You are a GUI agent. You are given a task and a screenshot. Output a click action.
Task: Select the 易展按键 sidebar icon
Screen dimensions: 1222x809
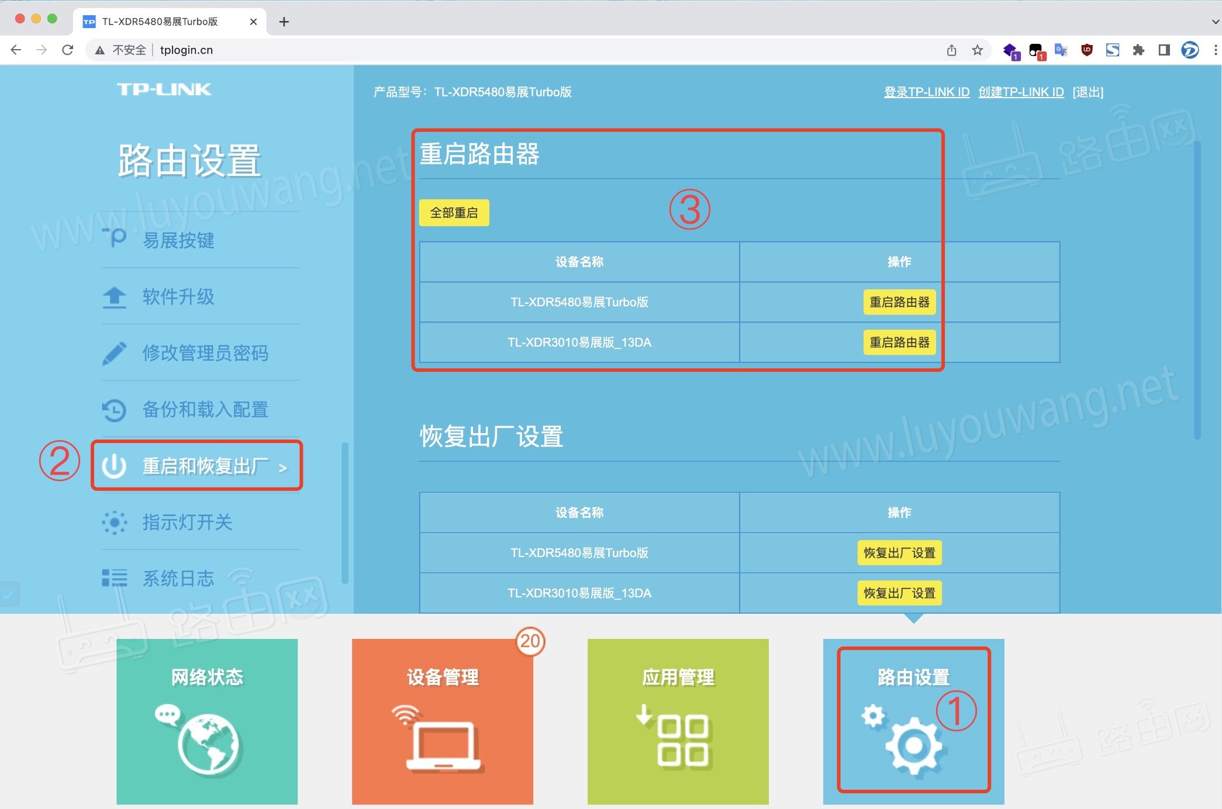[x=115, y=238]
